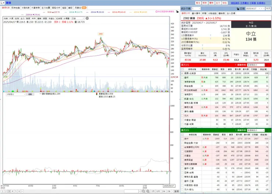Click the help icon beside 區間周轉率
The width and height of the screenshot is (272, 194).
[x=202, y=48]
